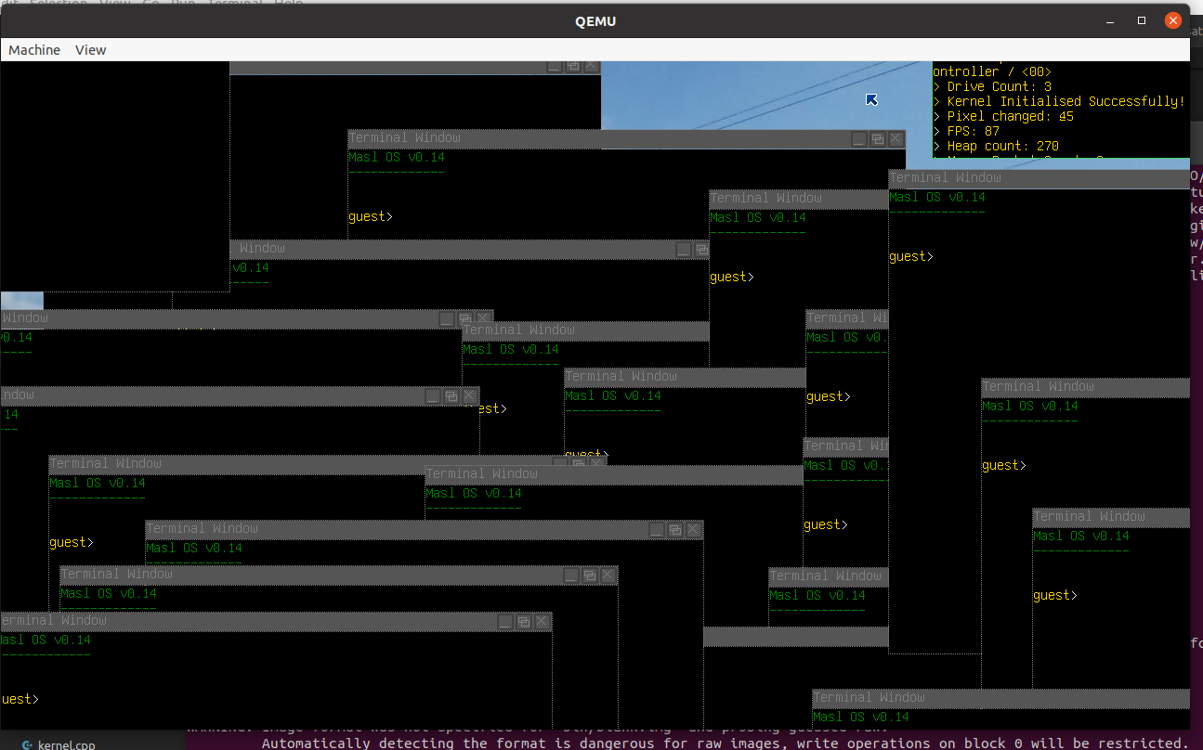This screenshot has height=750, width=1203.
Task: Minimize the window with title cut to 'ndow'
Action: click(433, 396)
